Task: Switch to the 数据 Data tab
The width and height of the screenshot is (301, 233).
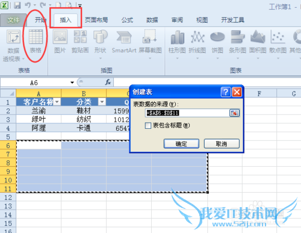Action: [152, 20]
